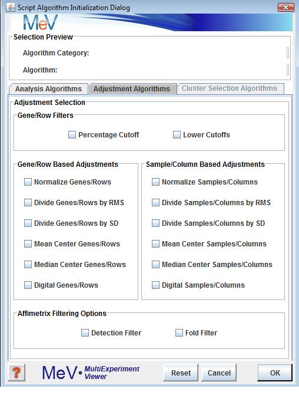
Task: Enable the Detection Filter checkbox
Action: click(x=85, y=332)
